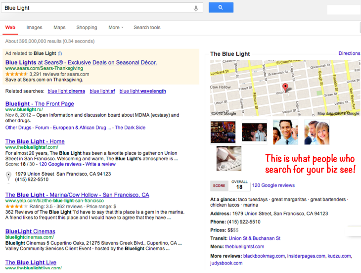This screenshot has height=273, width=361.
Task: Open The Blue Light - Home result
Action: [35, 141]
